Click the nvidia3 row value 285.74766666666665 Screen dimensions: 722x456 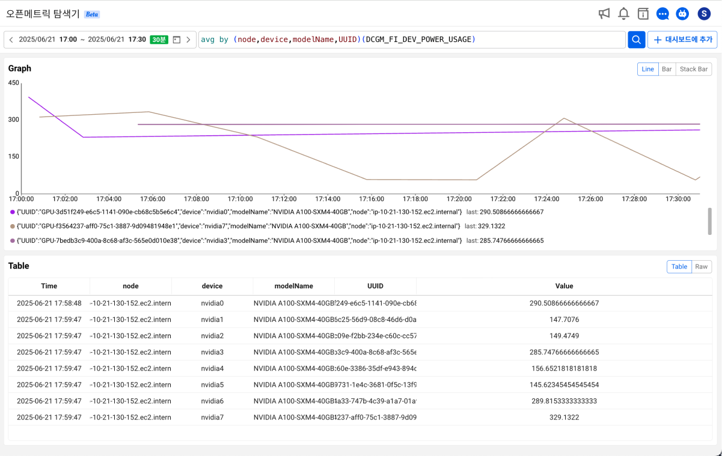[x=564, y=352]
